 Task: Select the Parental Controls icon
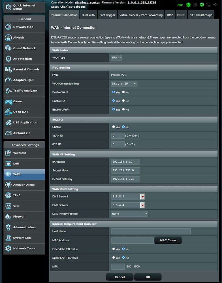8,69
